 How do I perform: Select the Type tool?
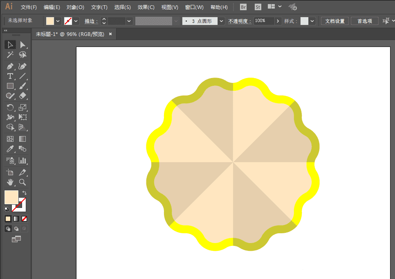(x=10, y=76)
